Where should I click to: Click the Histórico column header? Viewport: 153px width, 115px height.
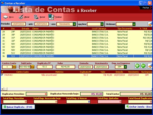point(59,72)
